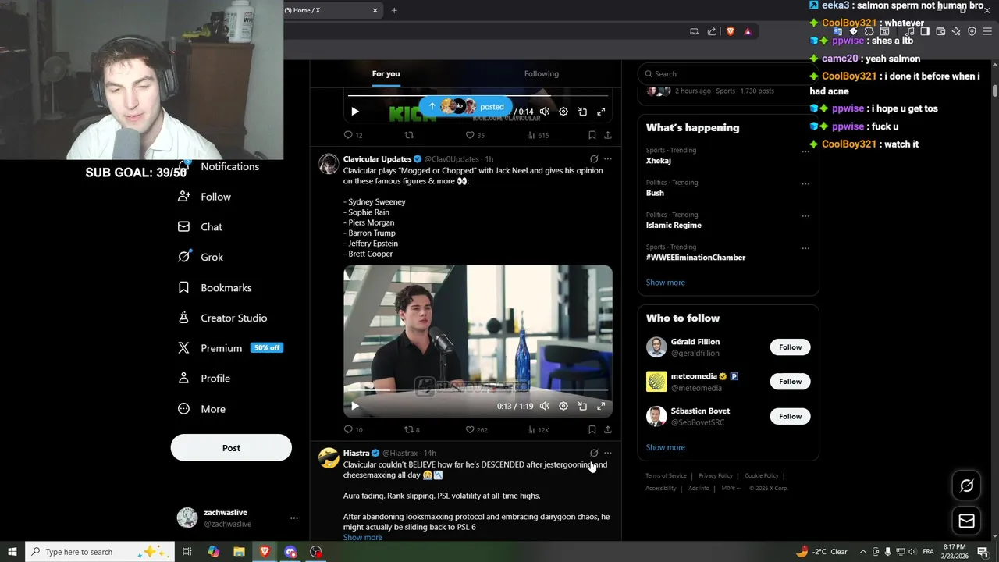Open Creator Studio in the sidebar
This screenshot has width=999, height=562.
(x=222, y=318)
